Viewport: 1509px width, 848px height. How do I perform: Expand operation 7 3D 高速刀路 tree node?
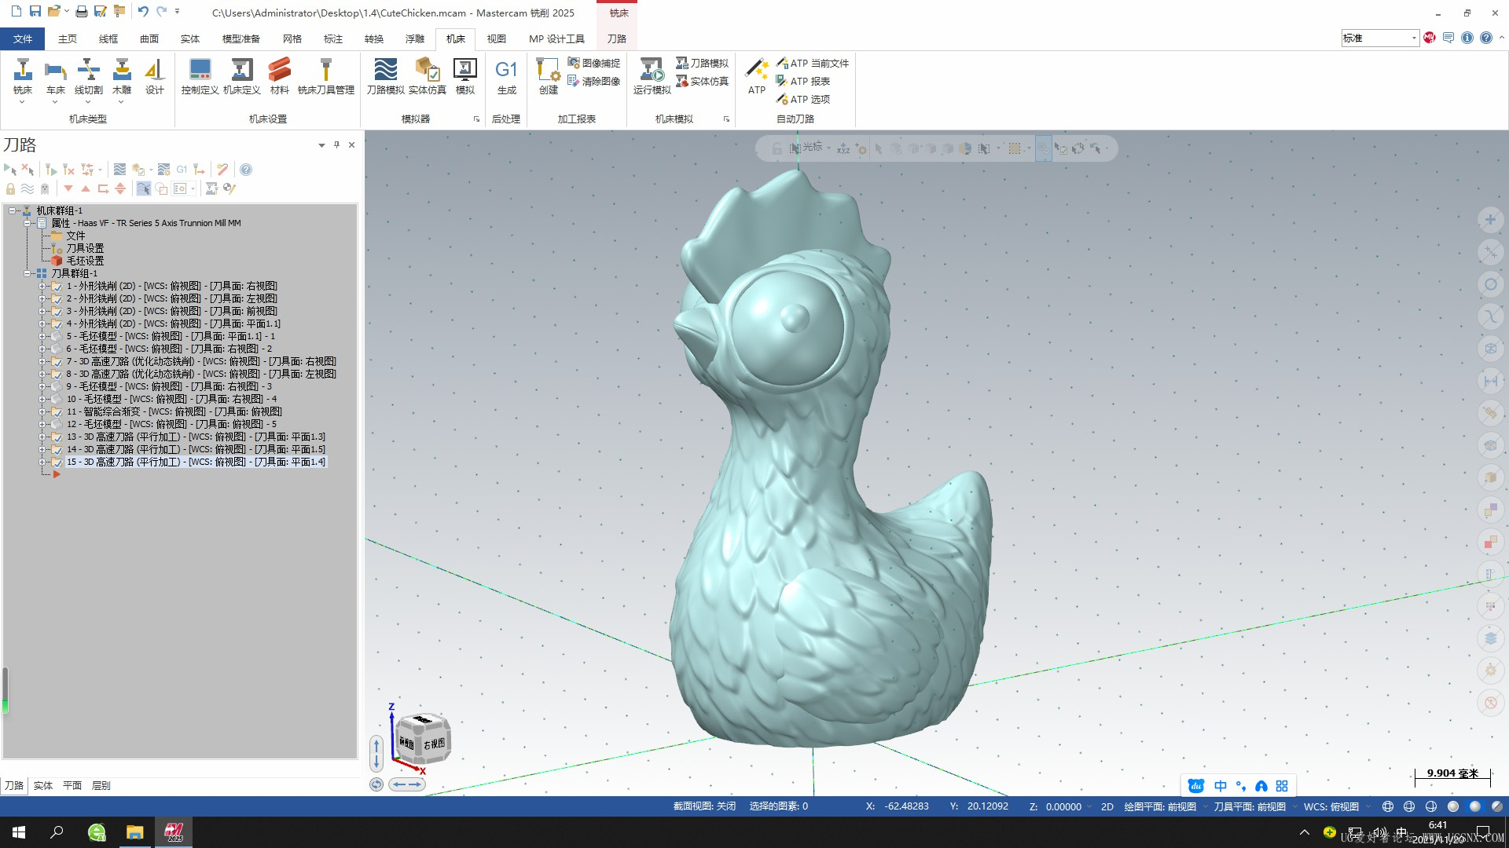tap(42, 362)
